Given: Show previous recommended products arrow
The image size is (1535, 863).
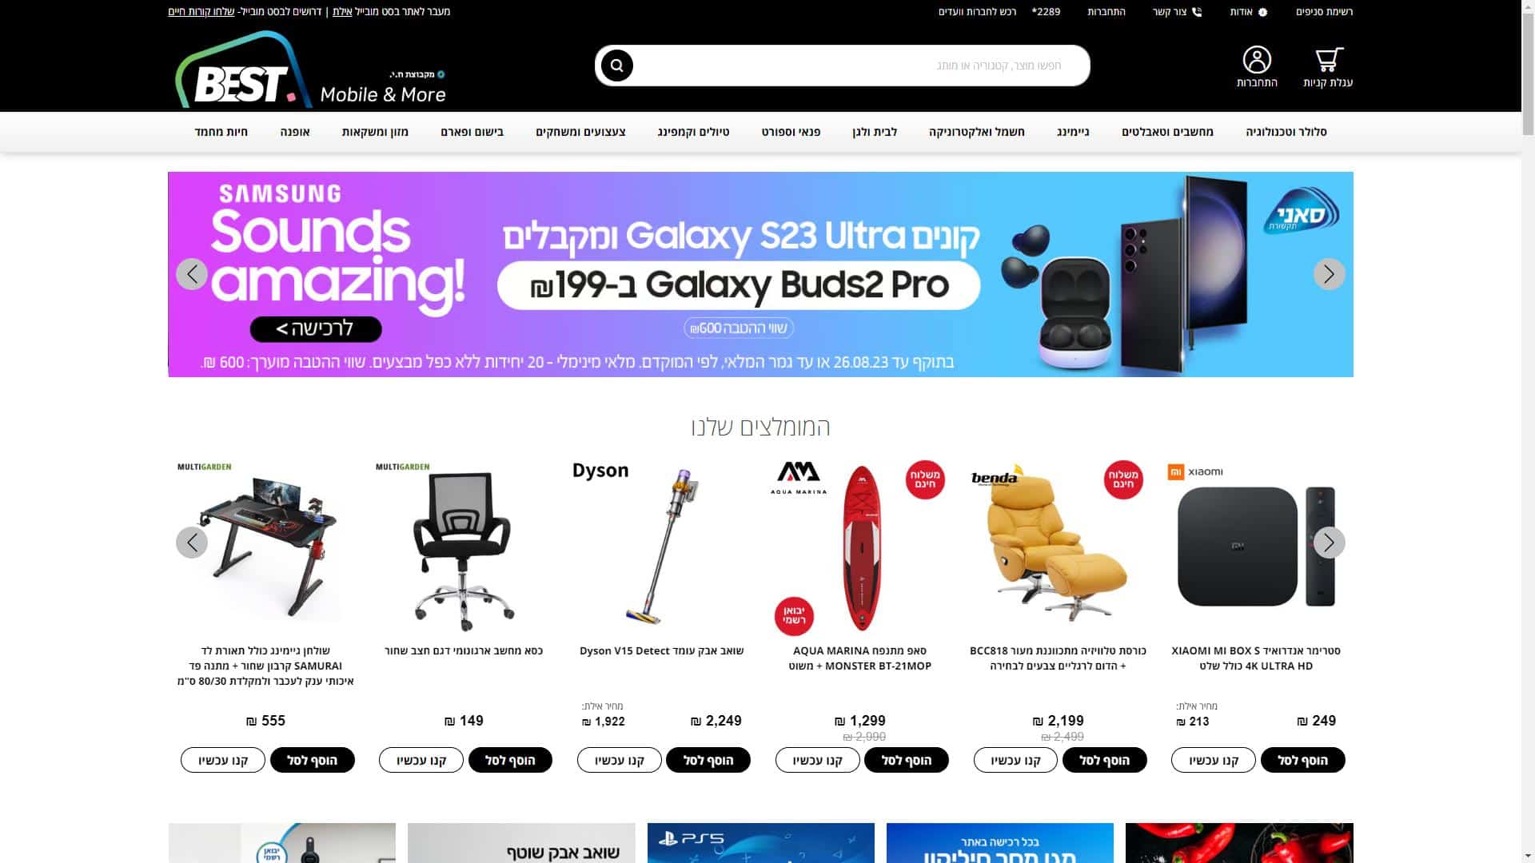Looking at the screenshot, I should [x=192, y=543].
